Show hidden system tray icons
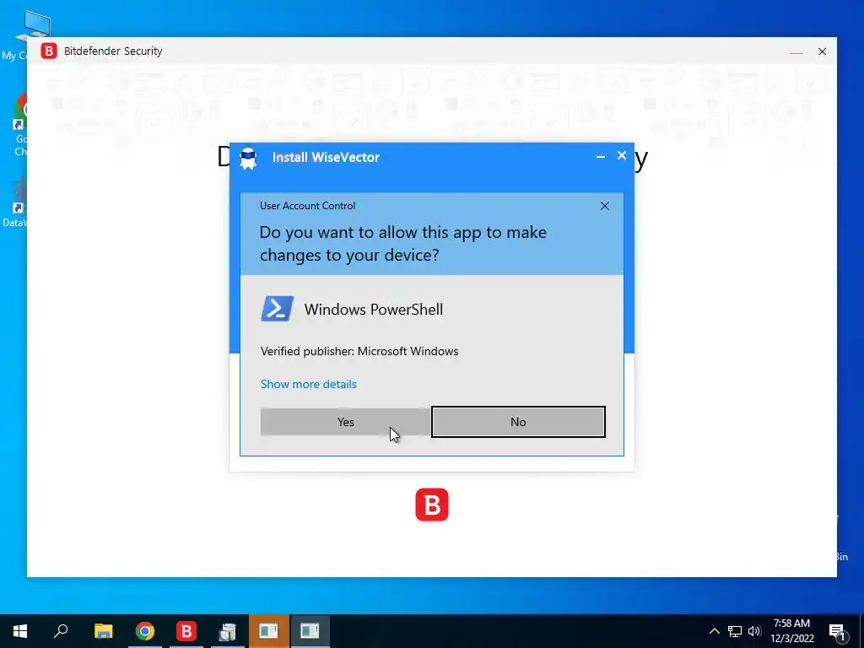This screenshot has height=648, width=864. point(714,631)
